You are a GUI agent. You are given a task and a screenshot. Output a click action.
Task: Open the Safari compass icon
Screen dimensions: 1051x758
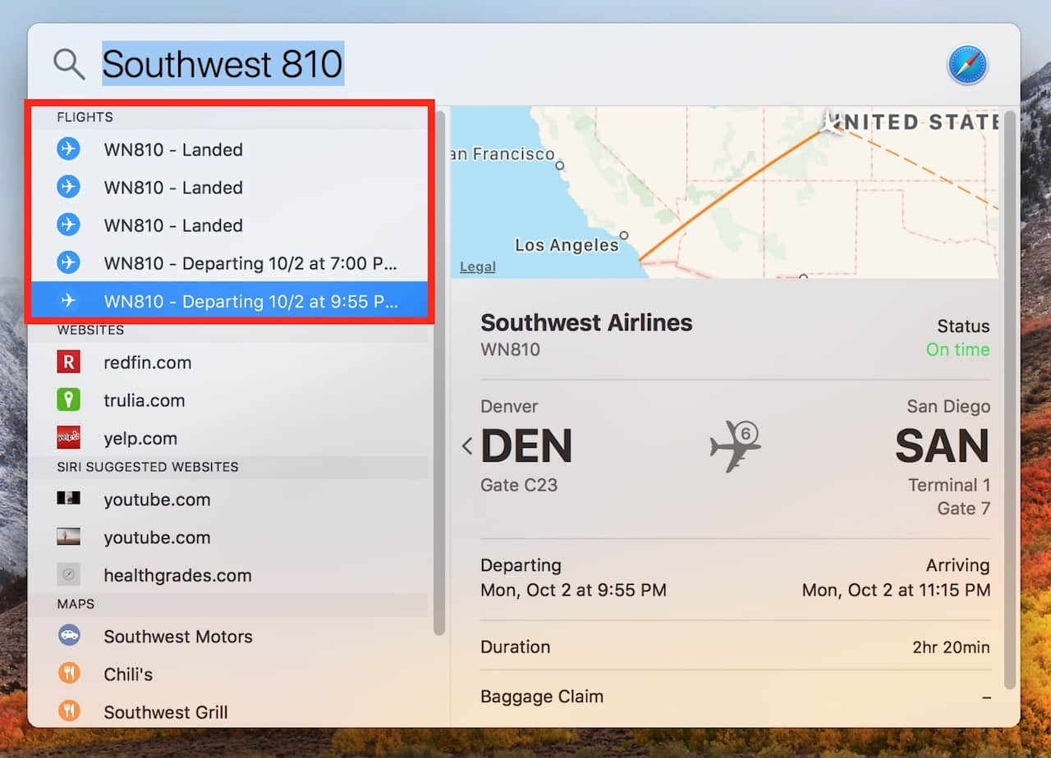967,65
